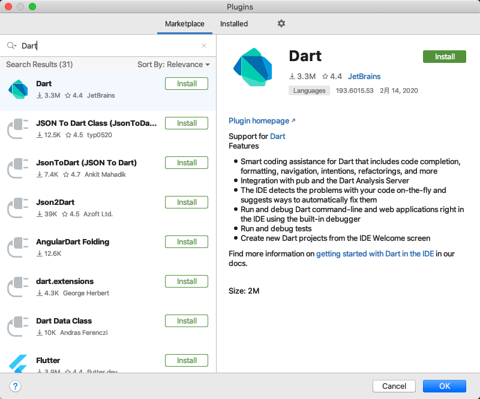Install the Flutter plugin
The width and height of the screenshot is (480, 399).
tap(187, 360)
